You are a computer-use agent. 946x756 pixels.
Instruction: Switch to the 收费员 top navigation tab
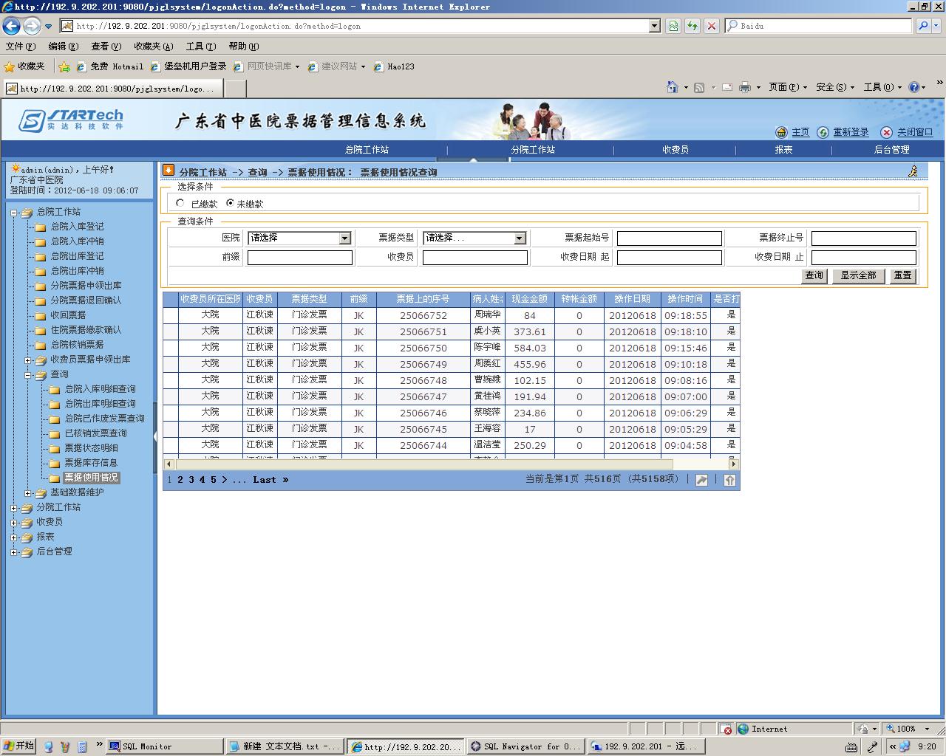[x=676, y=150]
